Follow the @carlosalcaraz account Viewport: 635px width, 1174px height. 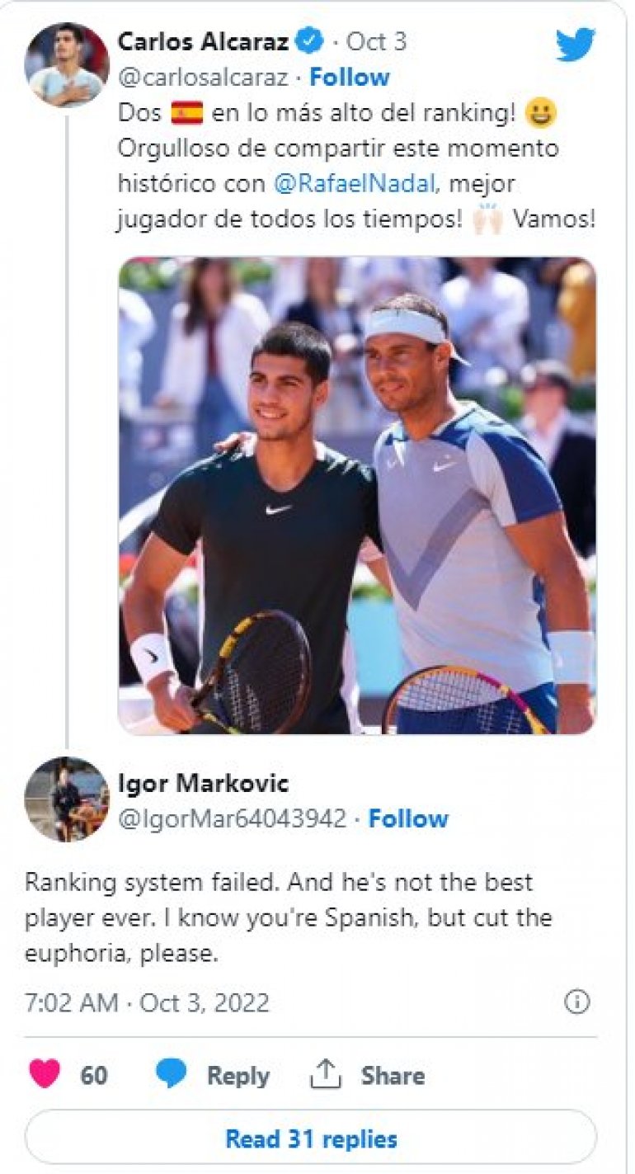pos(349,78)
